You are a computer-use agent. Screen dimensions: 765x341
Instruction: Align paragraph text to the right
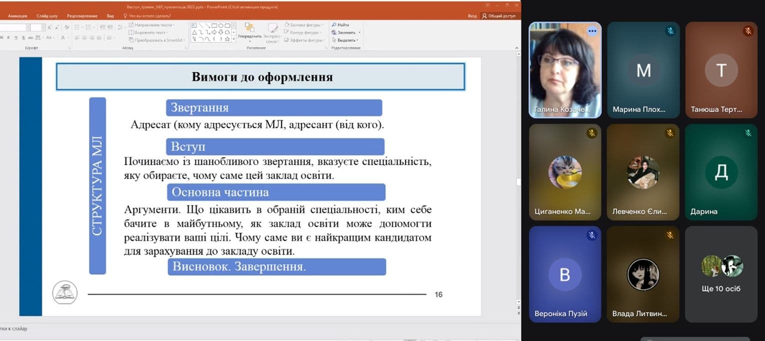[92, 37]
